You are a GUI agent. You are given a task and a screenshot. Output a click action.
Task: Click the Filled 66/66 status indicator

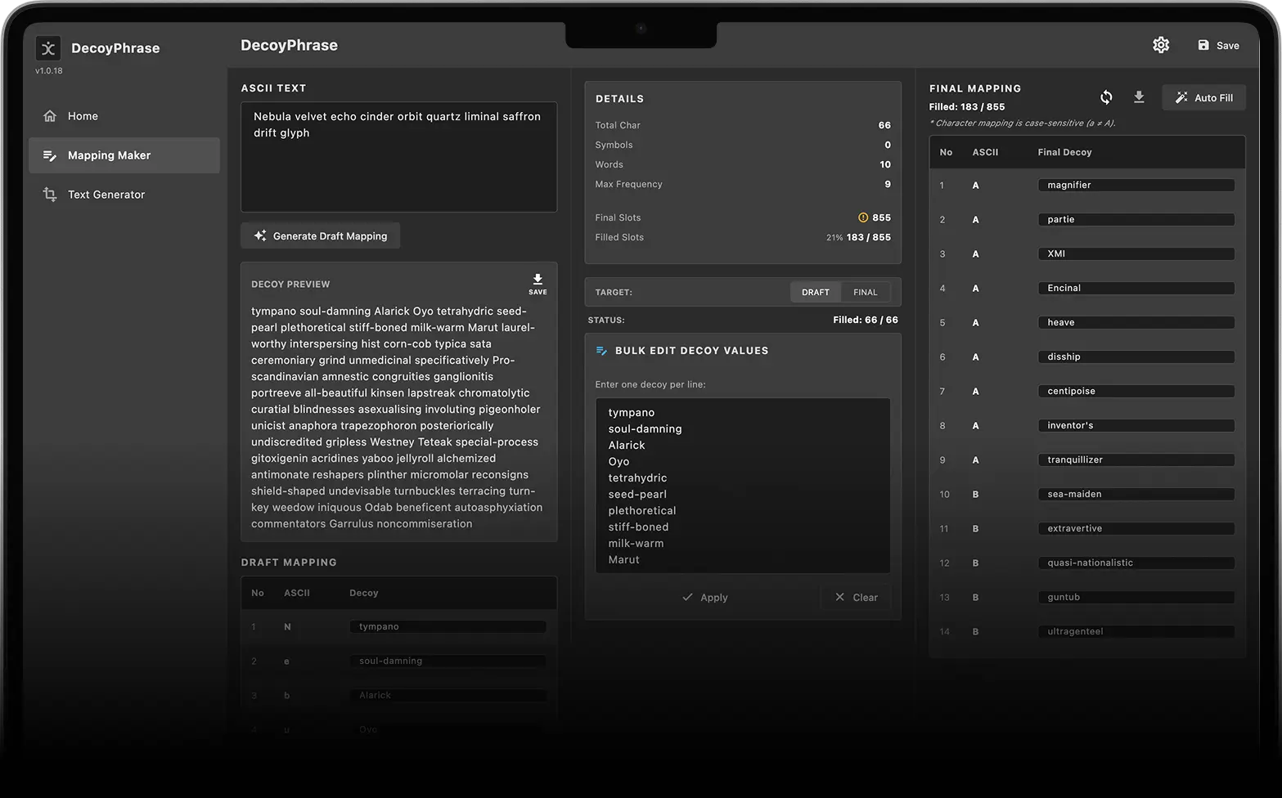pyautogui.click(x=865, y=320)
